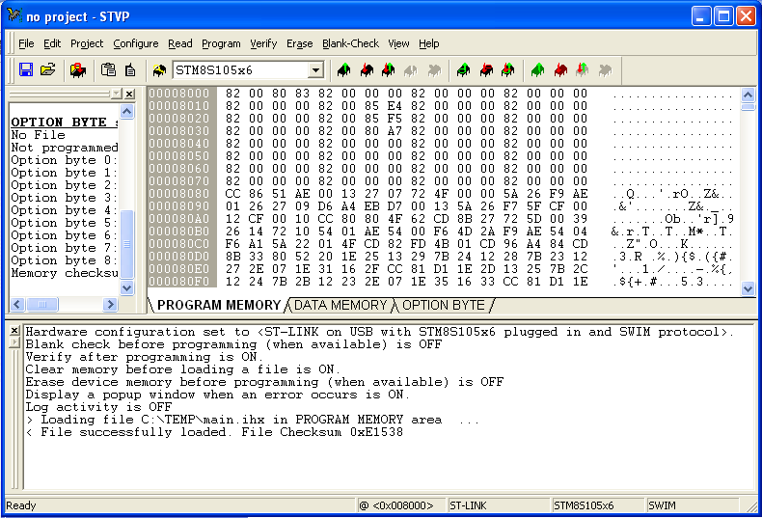Open the File menu
The height and width of the screenshot is (518, 762).
(x=26, y=43)
